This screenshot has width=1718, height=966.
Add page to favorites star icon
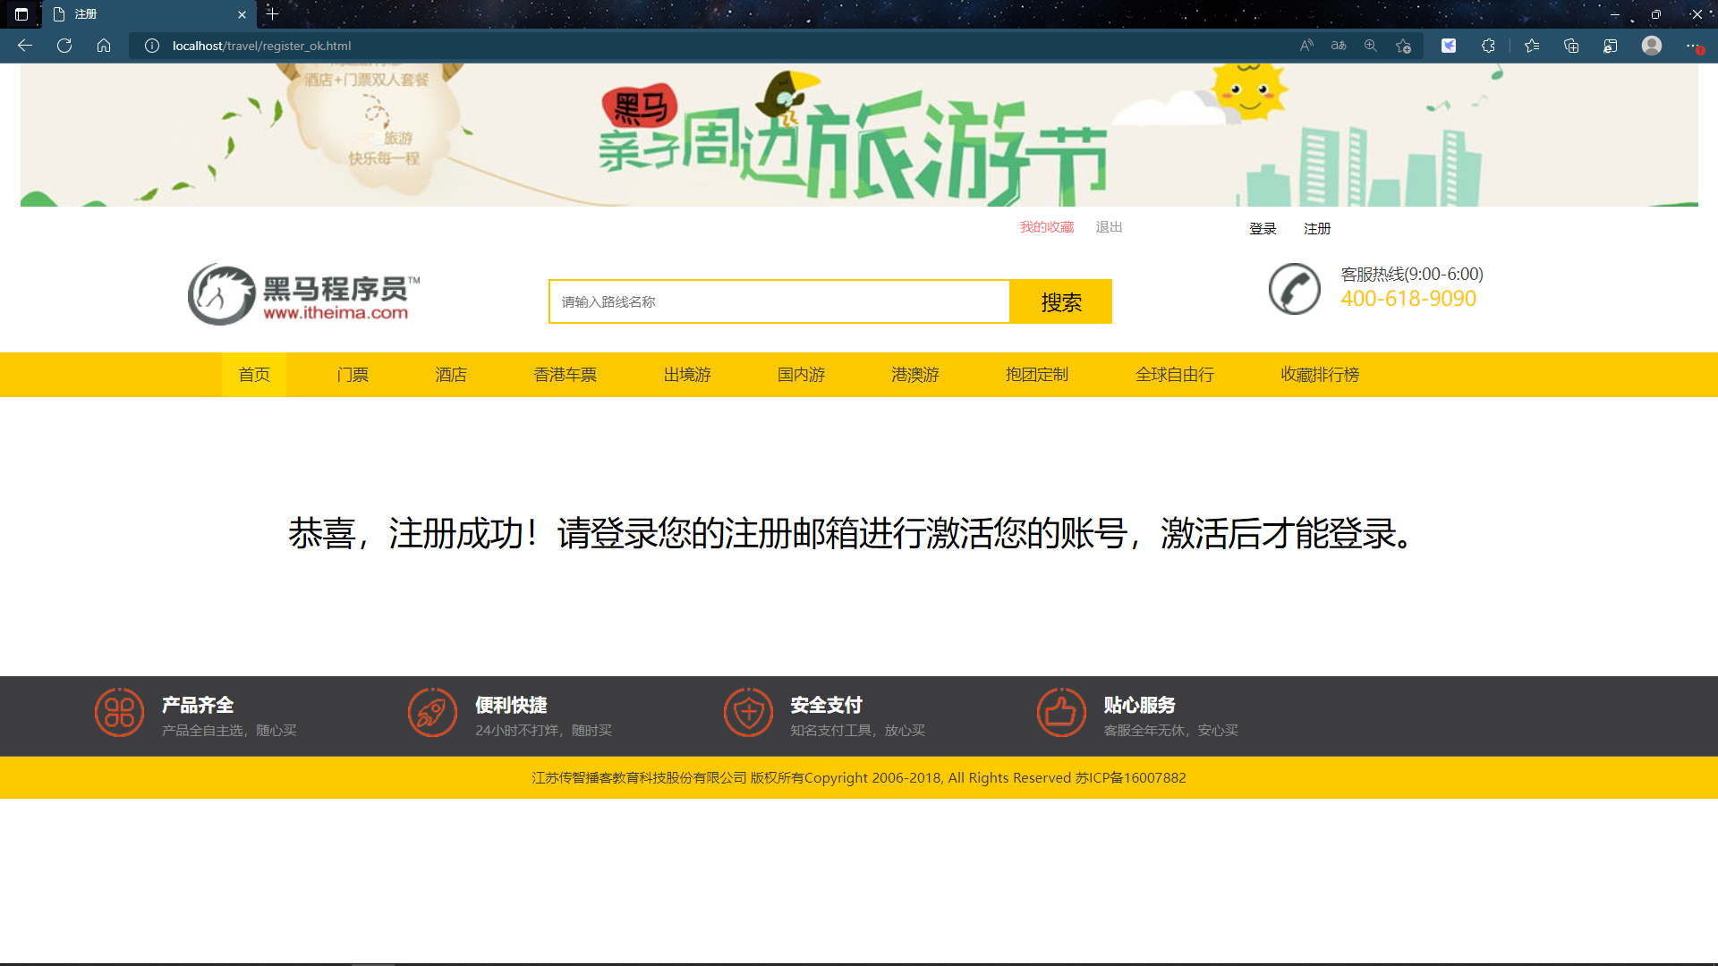[1403, 46]
